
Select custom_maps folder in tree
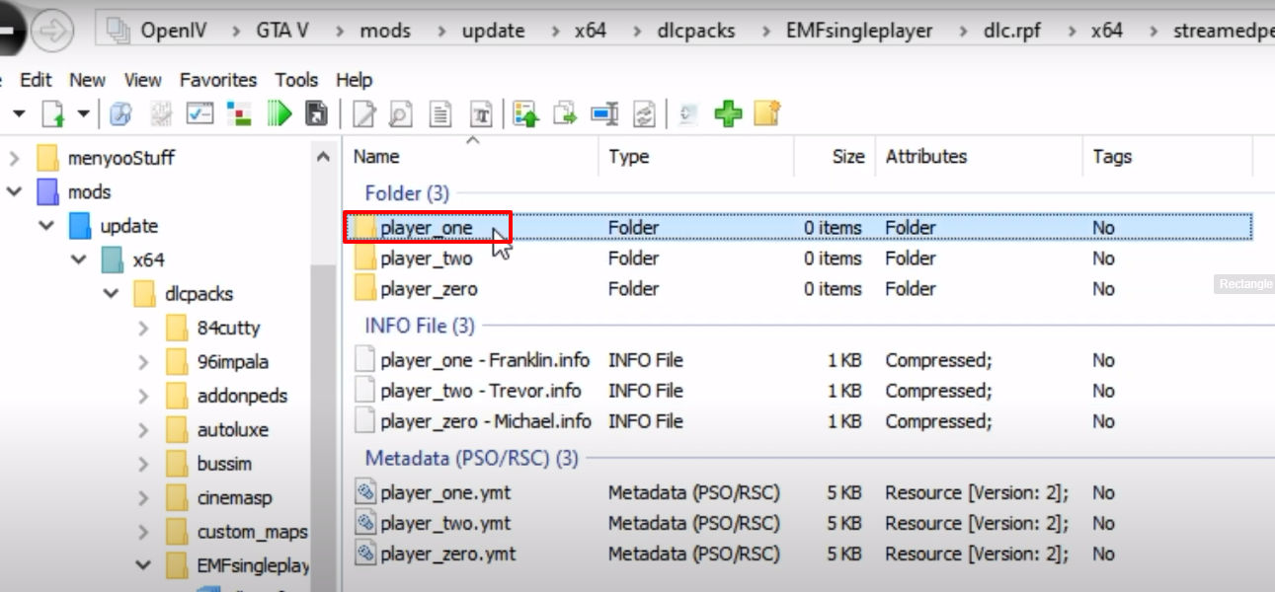(252, 532)
